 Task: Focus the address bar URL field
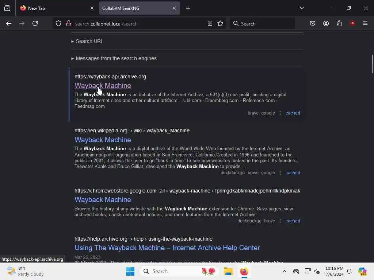click(139, 24)
